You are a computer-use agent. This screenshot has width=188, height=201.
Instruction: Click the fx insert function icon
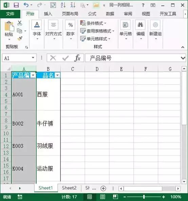click(x=77, y=58)
